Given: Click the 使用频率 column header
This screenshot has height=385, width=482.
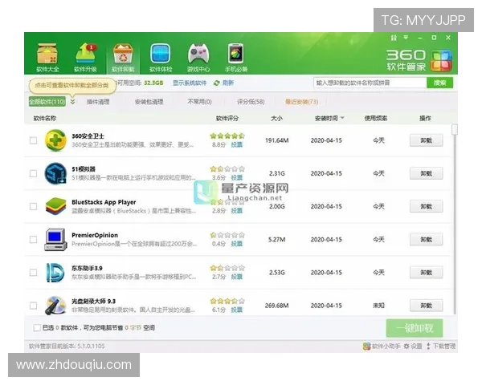Looking at the screenshot, I should (376, 118).
